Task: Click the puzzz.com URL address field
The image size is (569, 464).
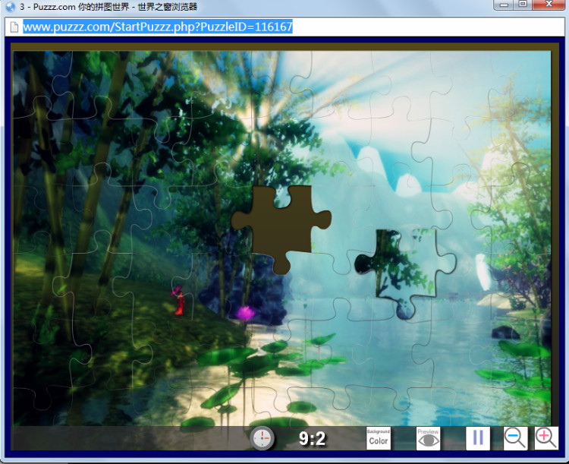Action: point(284,27)
